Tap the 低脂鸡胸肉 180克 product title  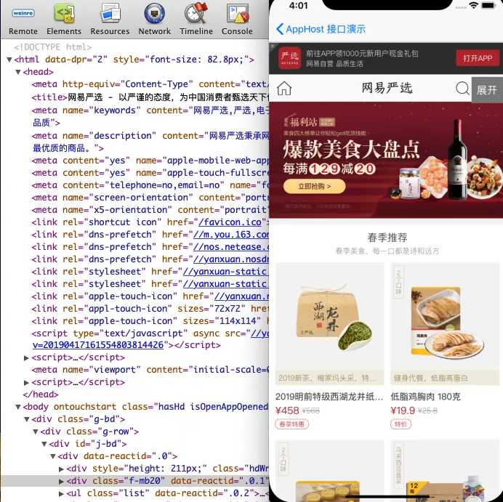click(x=425, y=397)
